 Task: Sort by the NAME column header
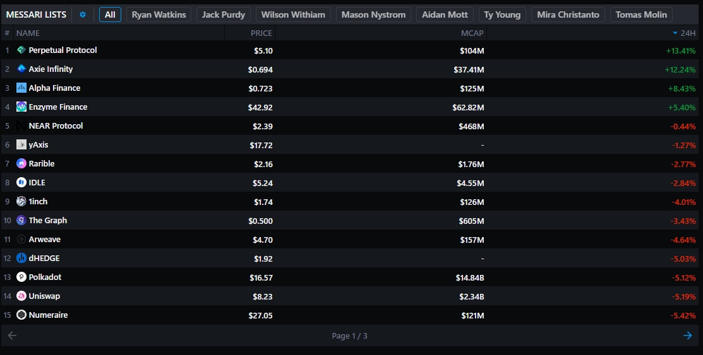pos(28,33)
